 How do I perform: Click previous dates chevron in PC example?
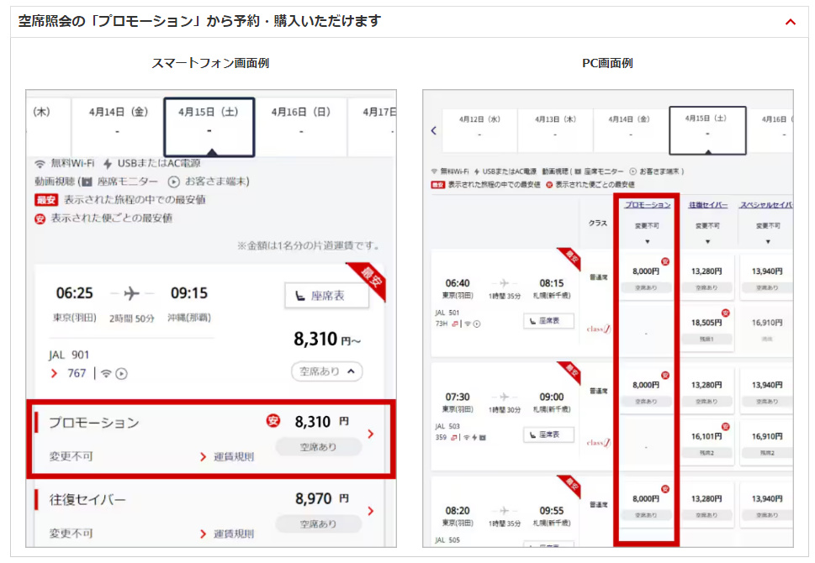[x=434, y=130]
